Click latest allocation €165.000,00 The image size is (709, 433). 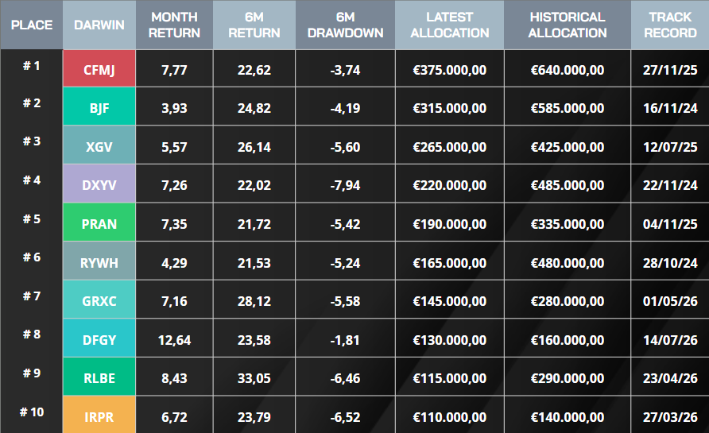(x=449, y=263)
